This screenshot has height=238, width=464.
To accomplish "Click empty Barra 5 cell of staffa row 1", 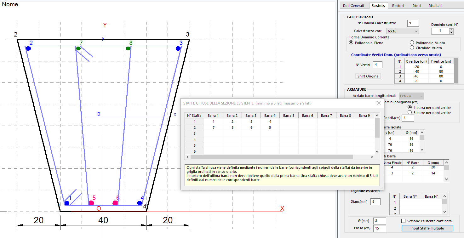I will tap(289, 122).
